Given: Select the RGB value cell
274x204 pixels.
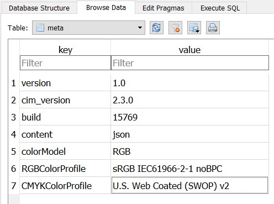Looking at the screenshot, I should [x=189, y=151].
